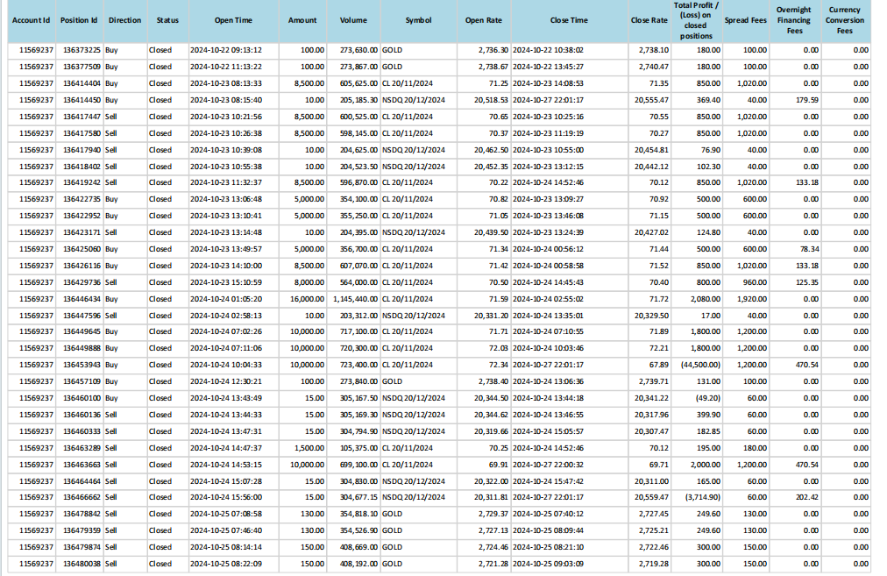The height and width of the screenshot is (576, 887).
Task: Click the Account Id column header
Action: (x=32, y=20)
